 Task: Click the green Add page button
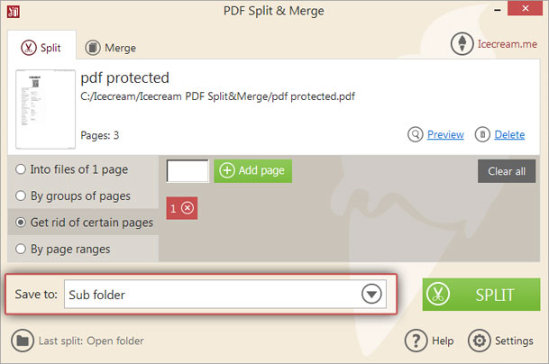click(x=252, y=171)
